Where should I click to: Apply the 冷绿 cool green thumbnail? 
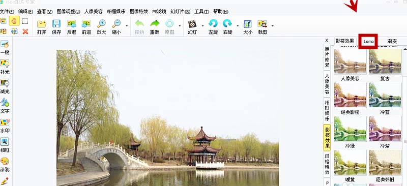coord(350,129)
